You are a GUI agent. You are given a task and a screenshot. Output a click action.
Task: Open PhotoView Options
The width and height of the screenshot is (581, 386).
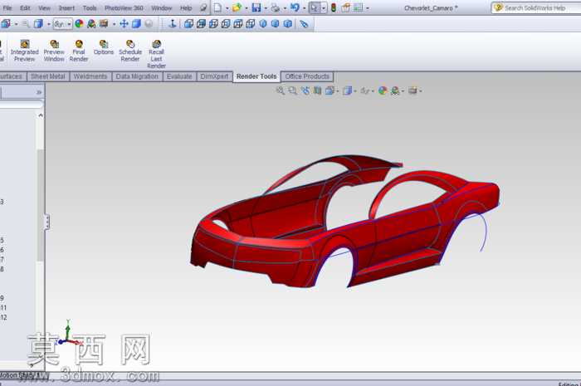104,48
